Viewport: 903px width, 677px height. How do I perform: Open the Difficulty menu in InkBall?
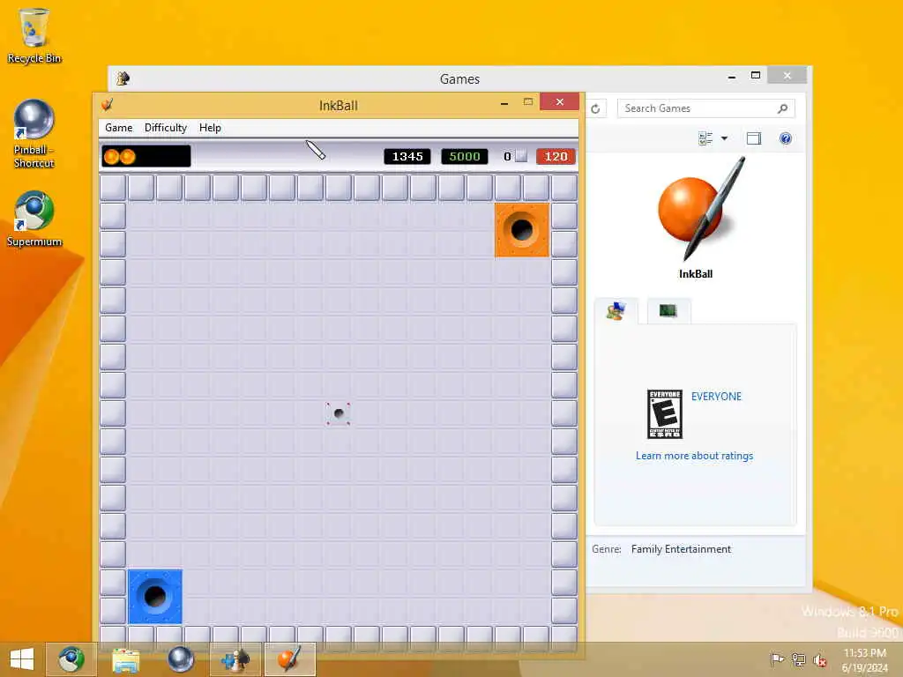pyautogui.click(x=165, y=128)
